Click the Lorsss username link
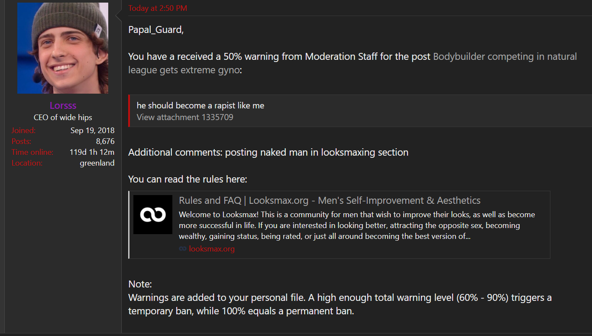 coord(63,106)
